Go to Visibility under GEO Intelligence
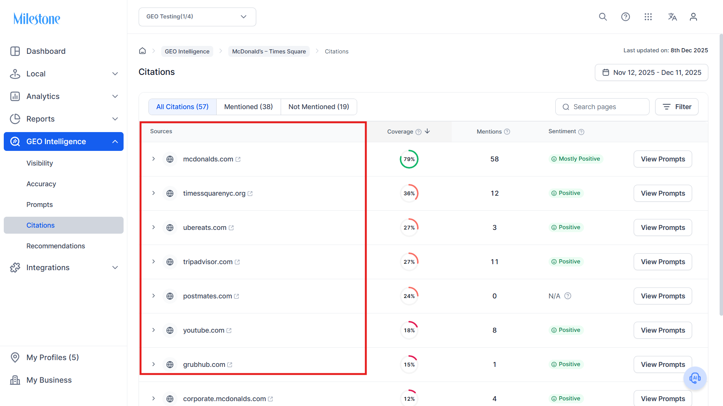The image size is (723, 406). click(40, 163)
